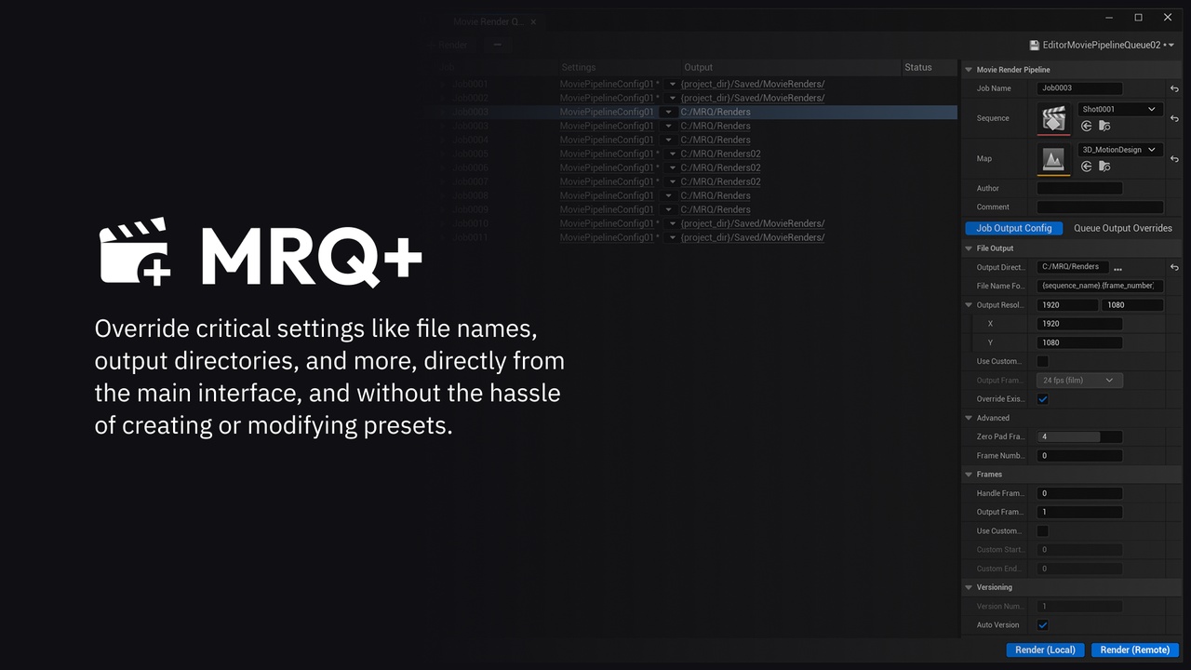
Task: Click the Output Directory text field
Action: point(1073,267)
